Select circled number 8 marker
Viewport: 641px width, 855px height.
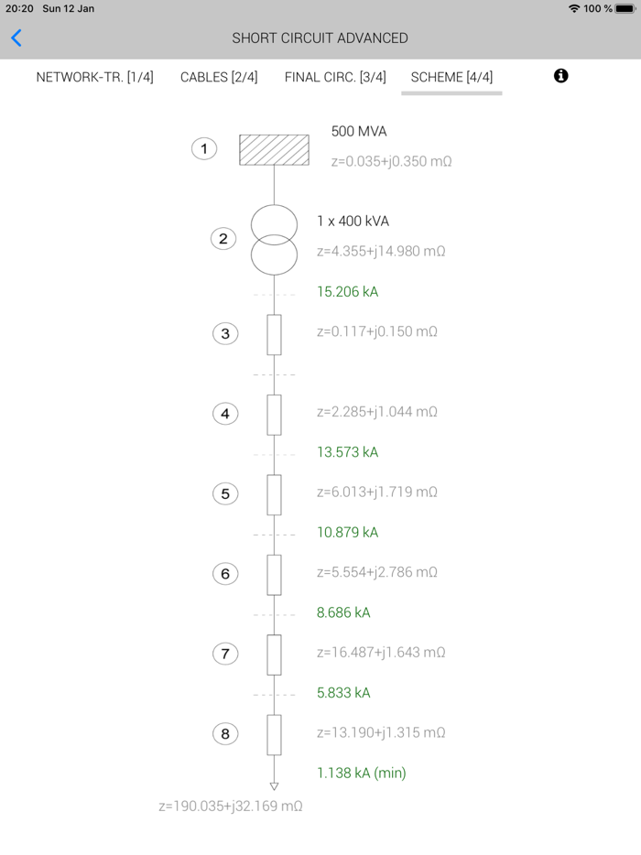click(225, 733)
